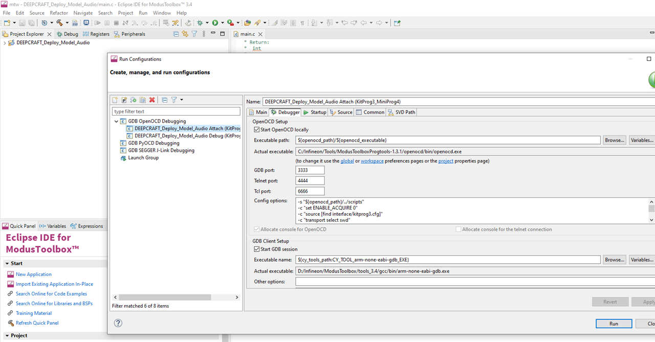Switch to the SVD Path tab
The height and width of the screenshot is (342, 655).
401,112
